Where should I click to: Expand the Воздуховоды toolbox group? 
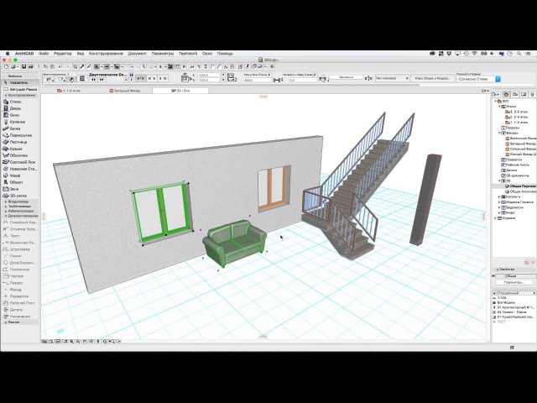coord(6,201)
